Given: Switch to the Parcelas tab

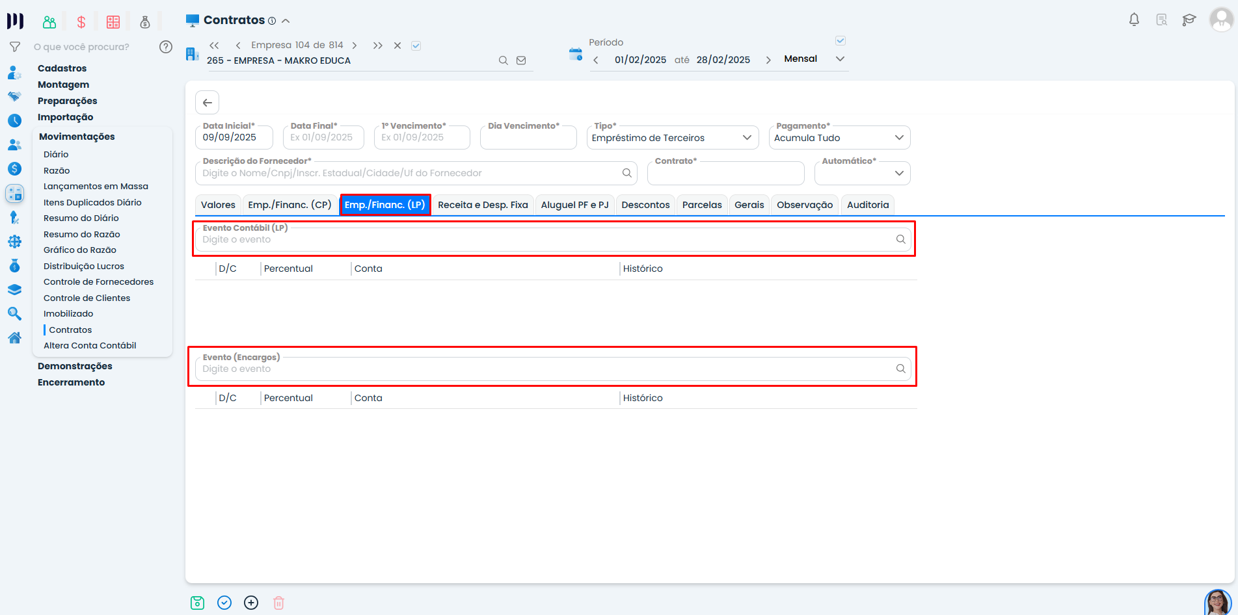Looking at the screenshot, I should (701, 205).
